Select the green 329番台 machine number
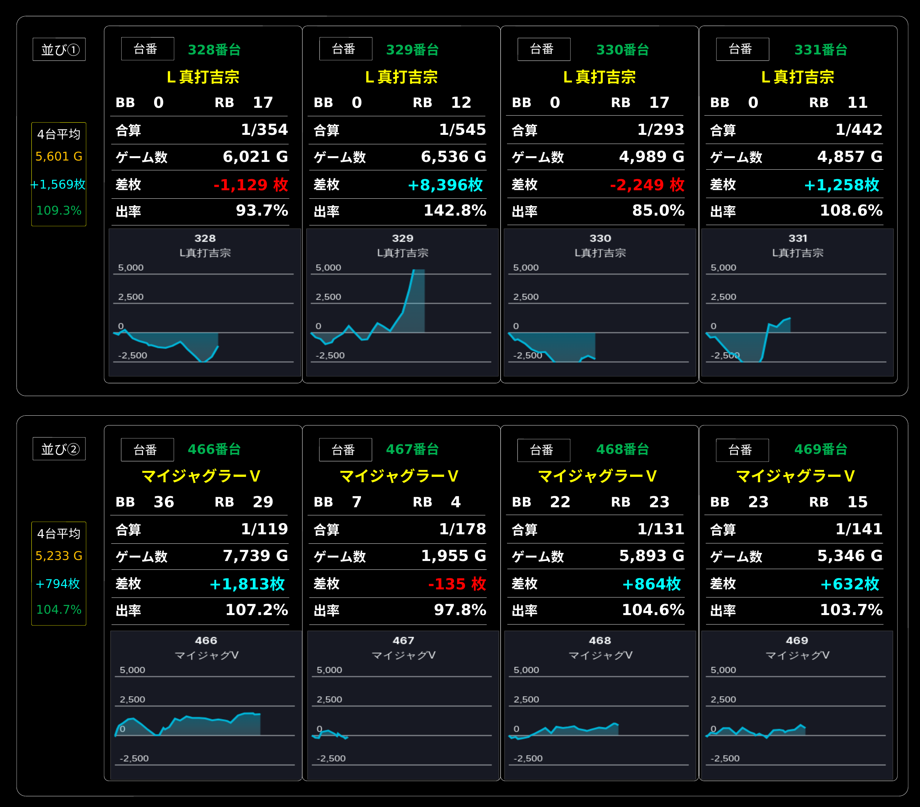This screenshot has width=920, height=807. [412, 50]
